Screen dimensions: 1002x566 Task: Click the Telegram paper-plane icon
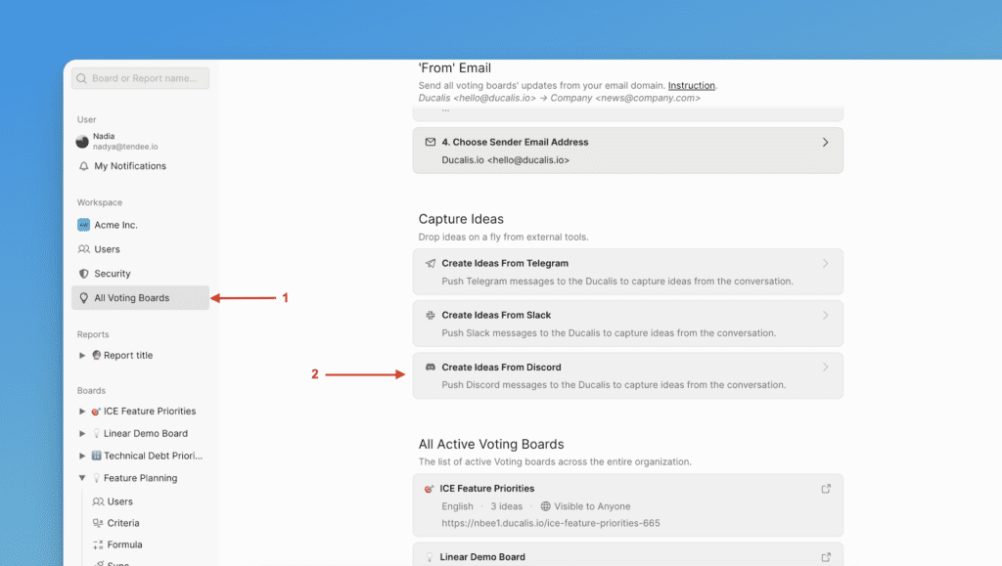pyautogui.click(x=431, y=263)
